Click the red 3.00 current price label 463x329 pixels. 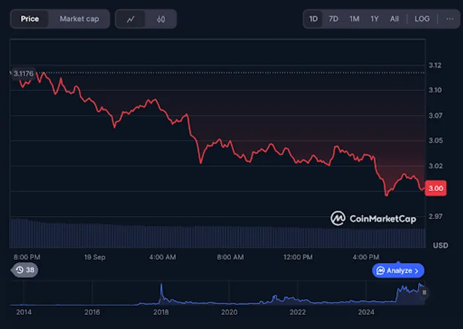[x=435, y=188]
